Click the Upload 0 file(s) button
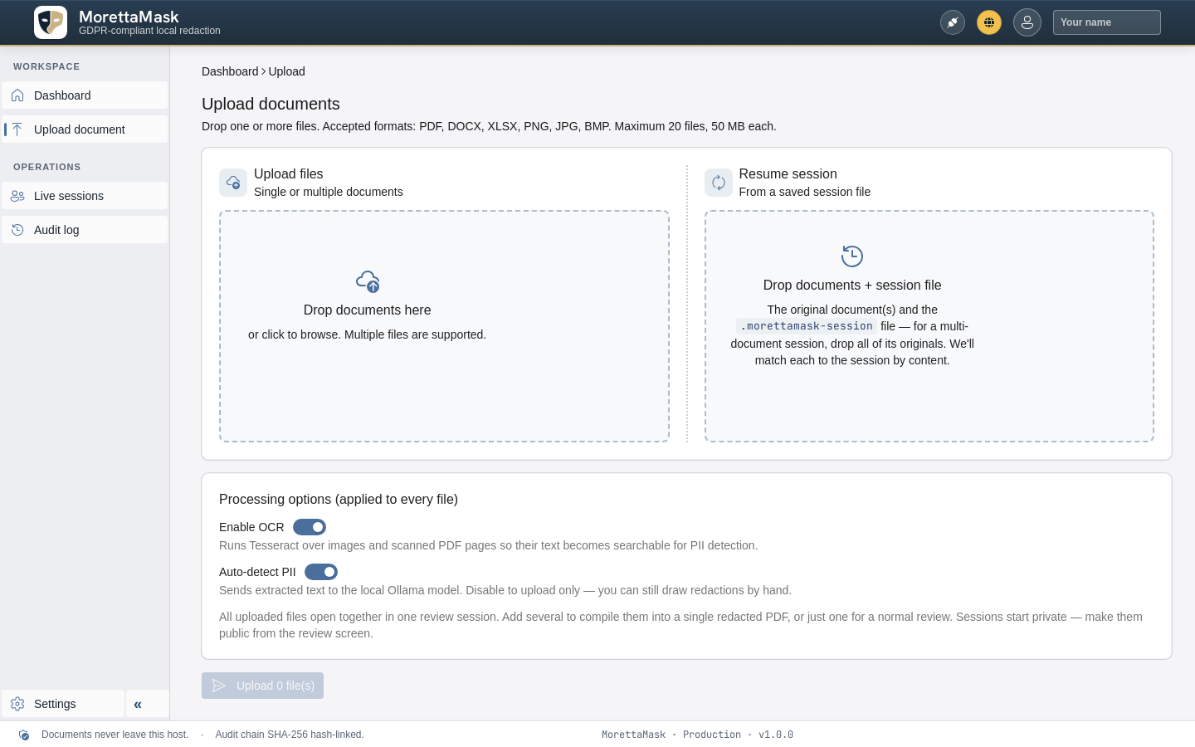This screenshot has width=1195, height=747. [x=262, y=686]
